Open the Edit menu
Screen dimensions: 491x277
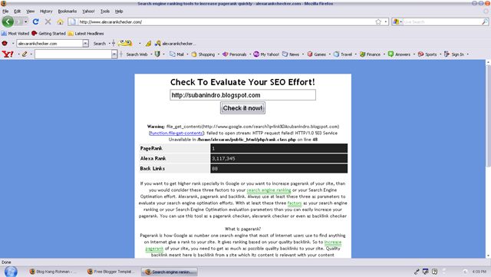click(17, 12)
